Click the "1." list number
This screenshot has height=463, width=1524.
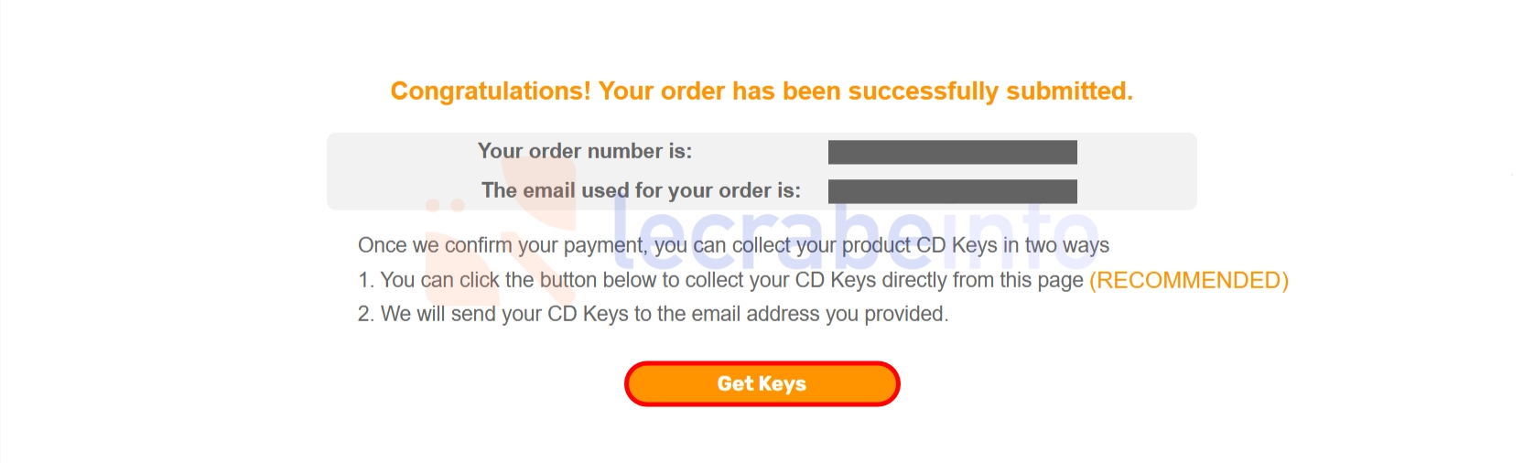click(x=366, y=280)
